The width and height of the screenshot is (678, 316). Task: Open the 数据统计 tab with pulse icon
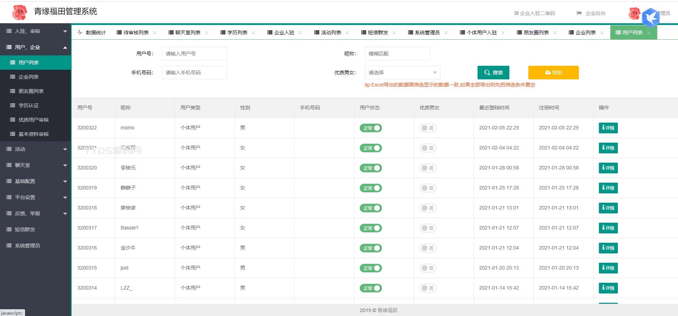tap(92, 33)
